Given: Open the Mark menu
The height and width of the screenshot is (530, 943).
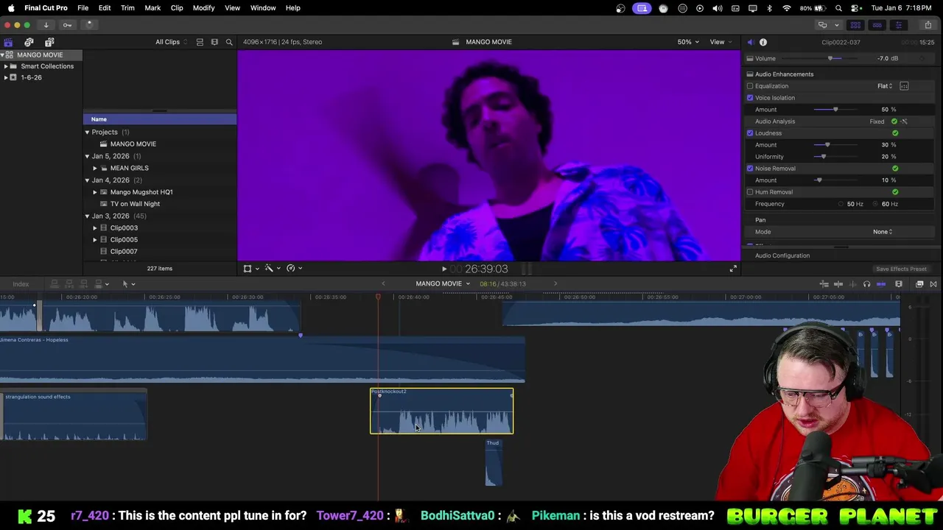Looking at the screenshot, I should coord(153,8).
